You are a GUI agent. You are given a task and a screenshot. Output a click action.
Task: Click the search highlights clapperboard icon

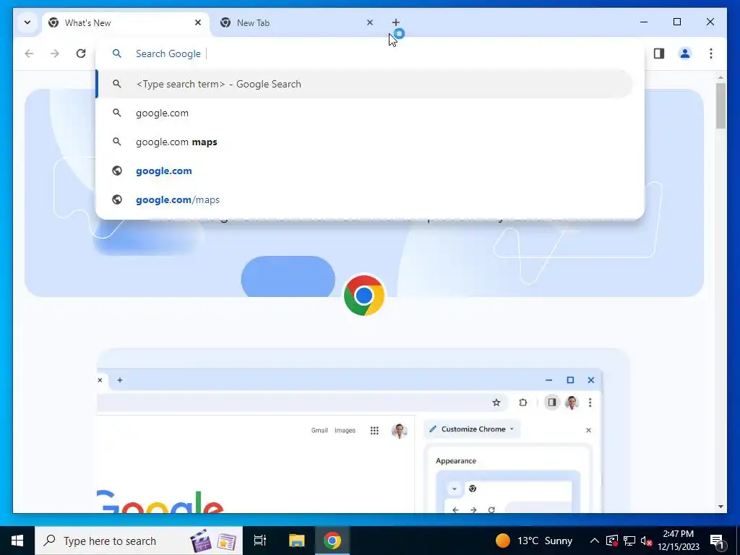201,541
